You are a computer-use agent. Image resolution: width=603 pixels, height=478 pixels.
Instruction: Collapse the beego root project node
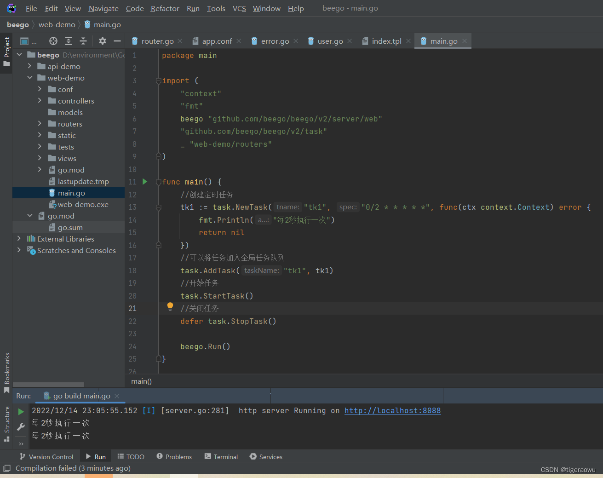(19, 55)
